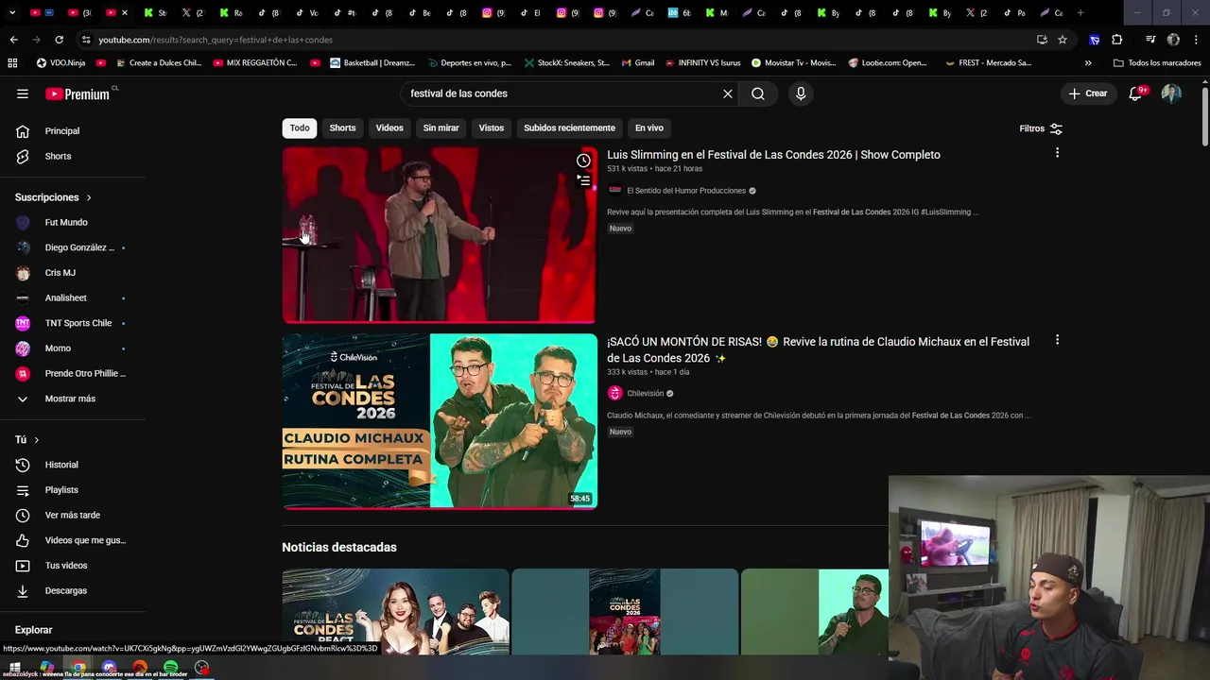Open options menu for Luis Slimming video
This screenshot has height=680, width=1210.
click(1057, 153)
